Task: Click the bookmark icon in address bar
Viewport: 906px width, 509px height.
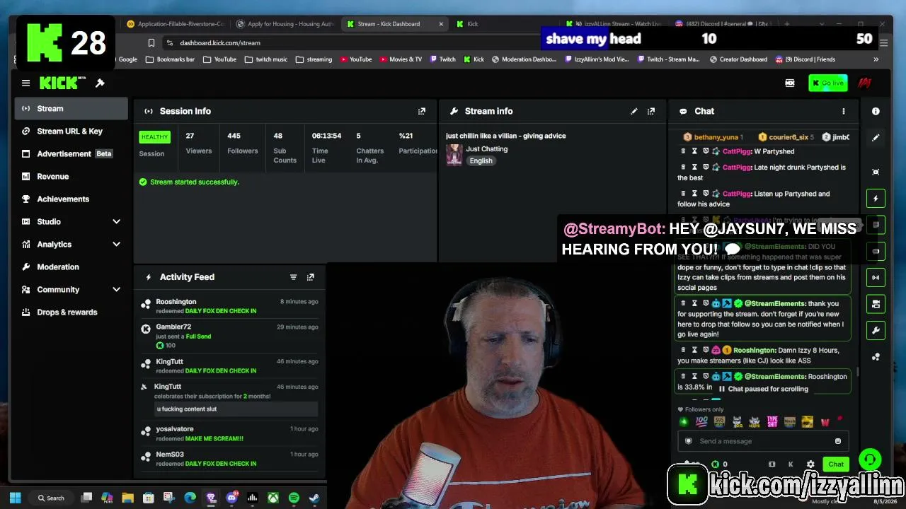Action: click(151, 43)
